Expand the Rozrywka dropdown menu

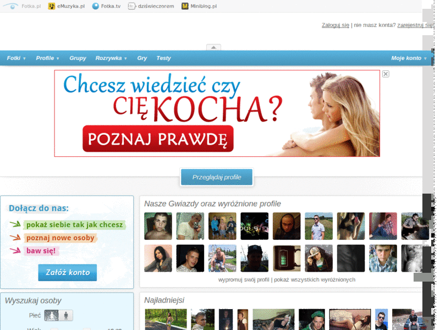pyautogui.click(x=111, y=58)
